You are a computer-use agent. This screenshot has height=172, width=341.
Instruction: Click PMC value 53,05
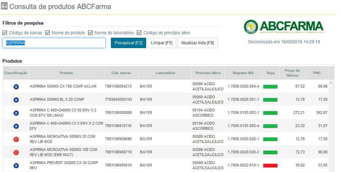[x=323, y=165]
